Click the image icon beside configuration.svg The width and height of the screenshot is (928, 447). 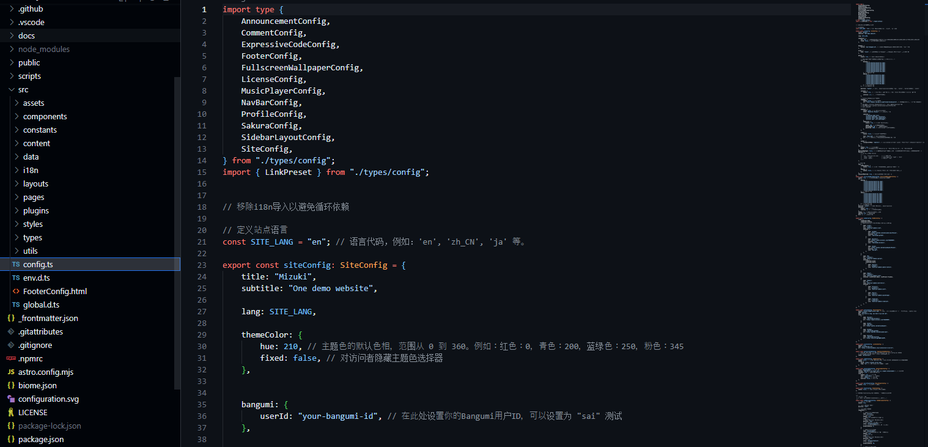pyautogui.click(x=11, y=399)
